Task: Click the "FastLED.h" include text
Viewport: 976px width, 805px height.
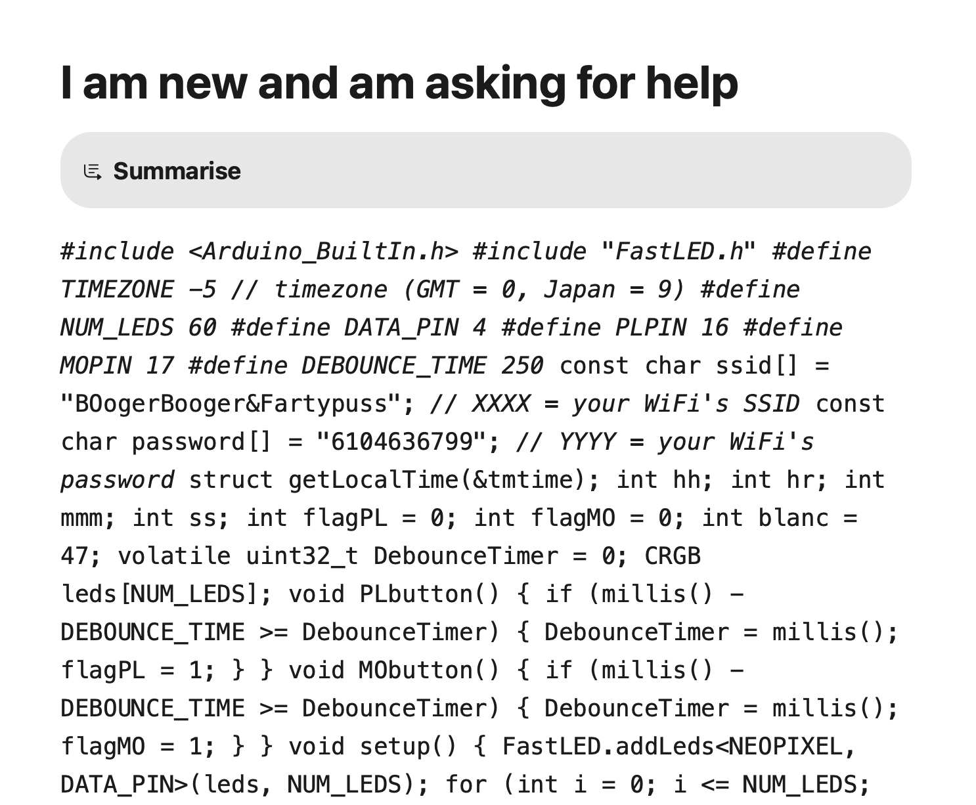Action: (678, 251)
